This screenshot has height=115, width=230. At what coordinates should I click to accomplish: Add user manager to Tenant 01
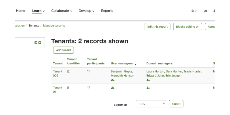click(x=112, y=88)
